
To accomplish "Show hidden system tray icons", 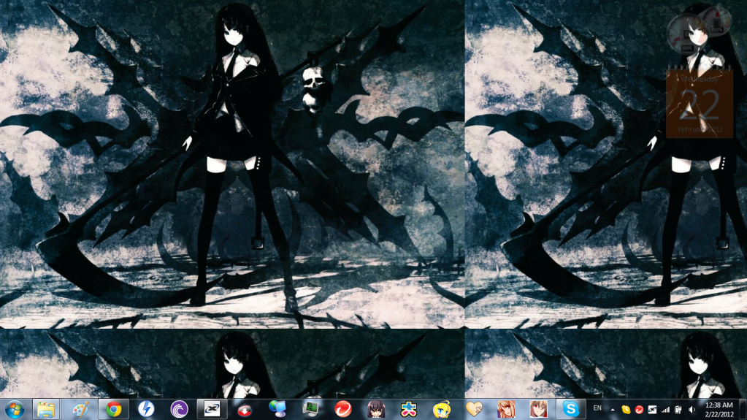I will (x=613, y=409).
